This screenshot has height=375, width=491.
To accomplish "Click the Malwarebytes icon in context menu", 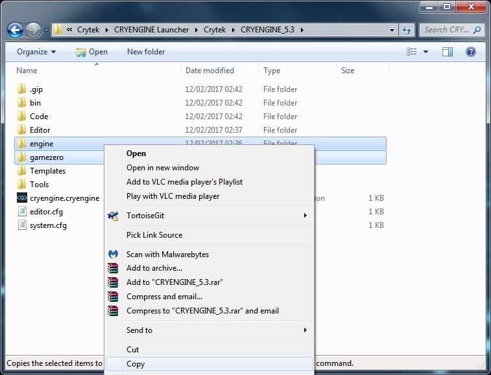I will click(113, 254).
